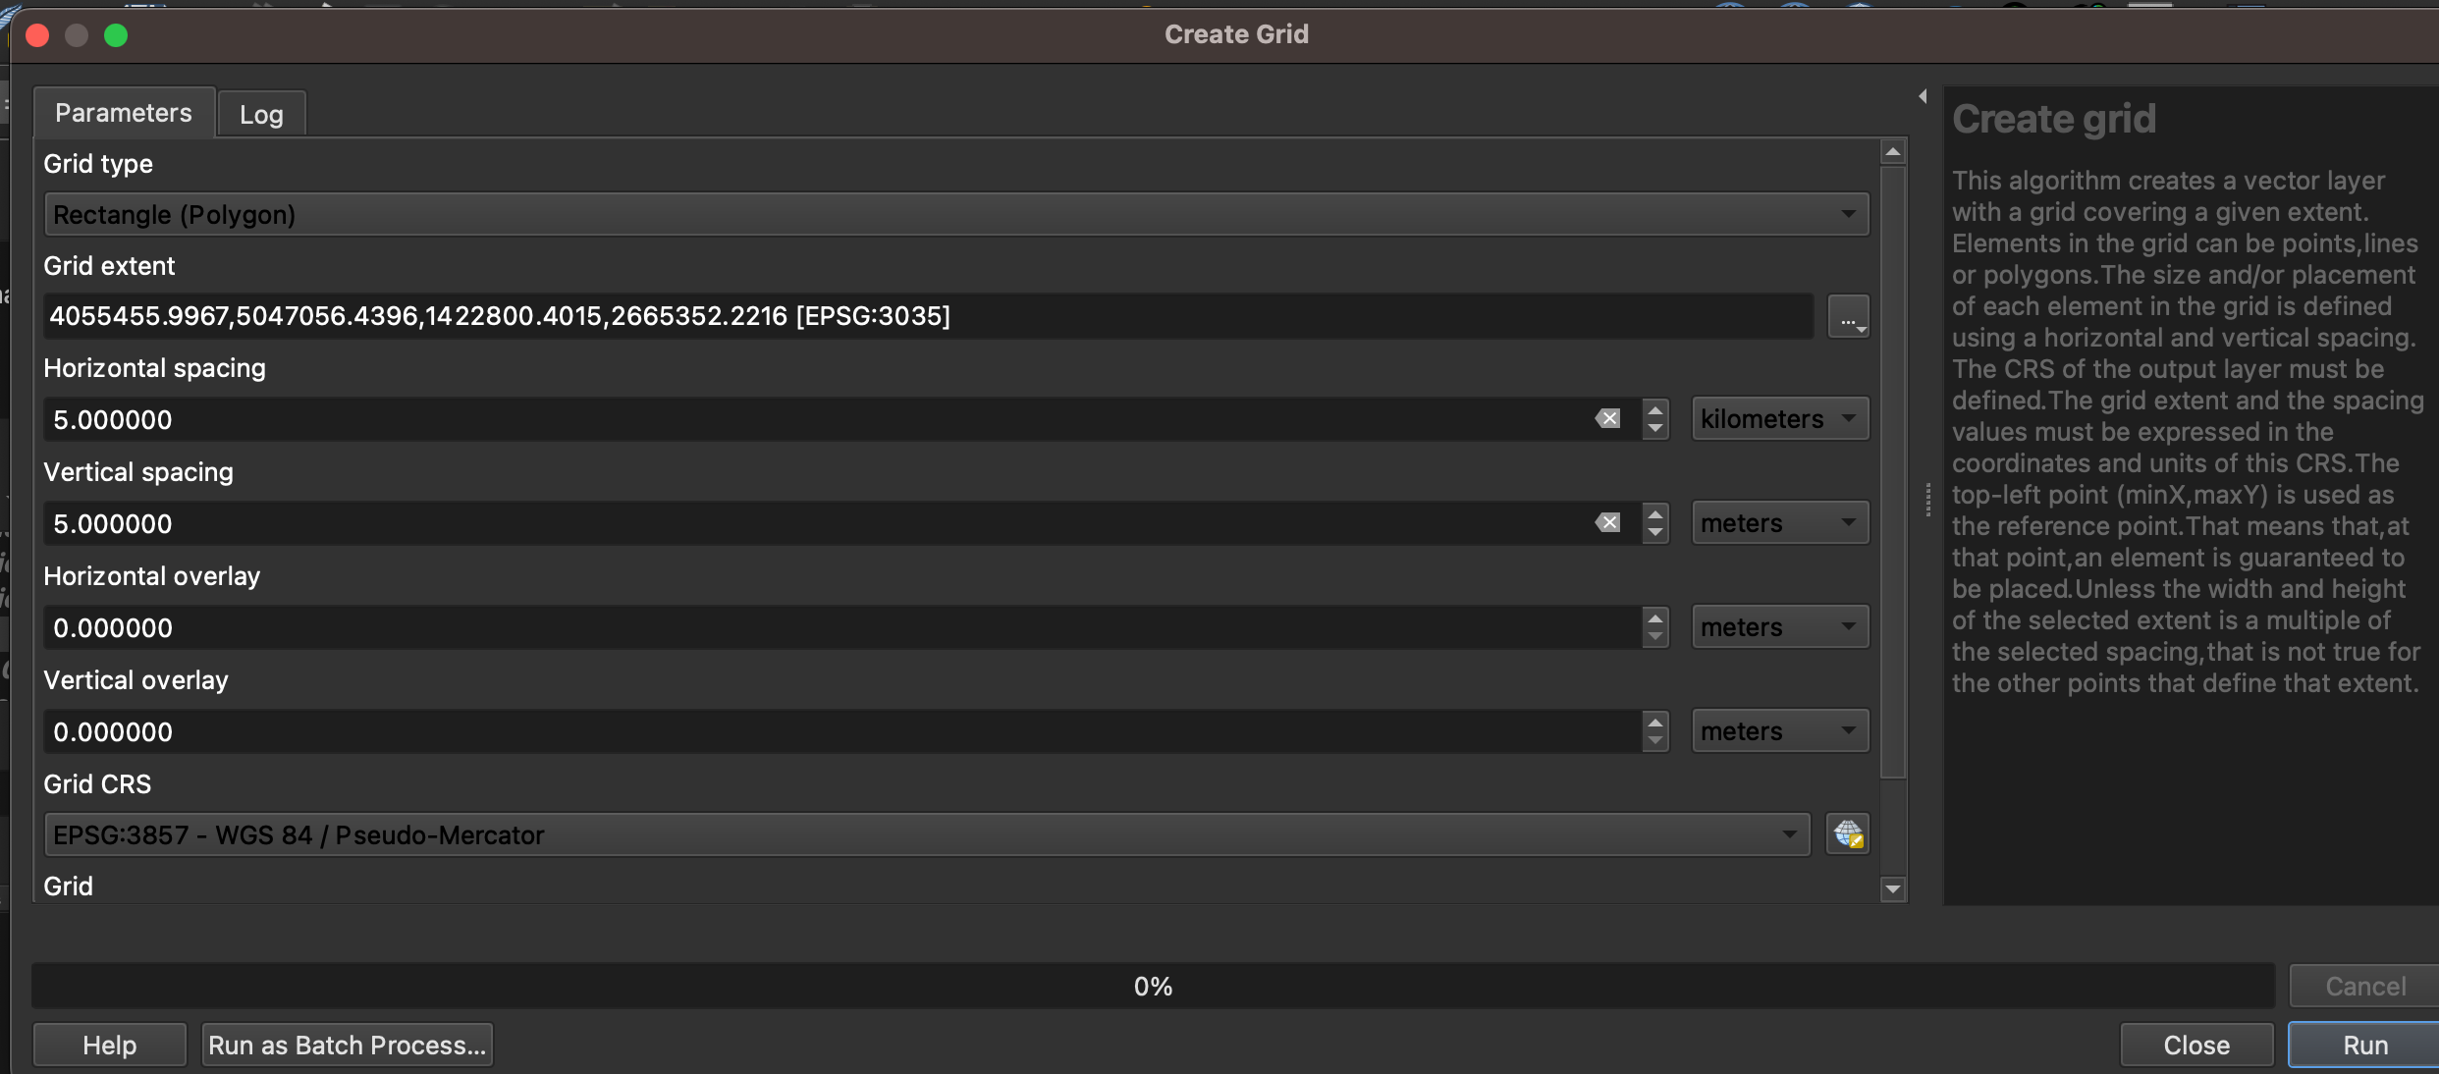Increase the Horizontal spacing value
The image size is (2439, 1074).
[x=1655, y=410]
